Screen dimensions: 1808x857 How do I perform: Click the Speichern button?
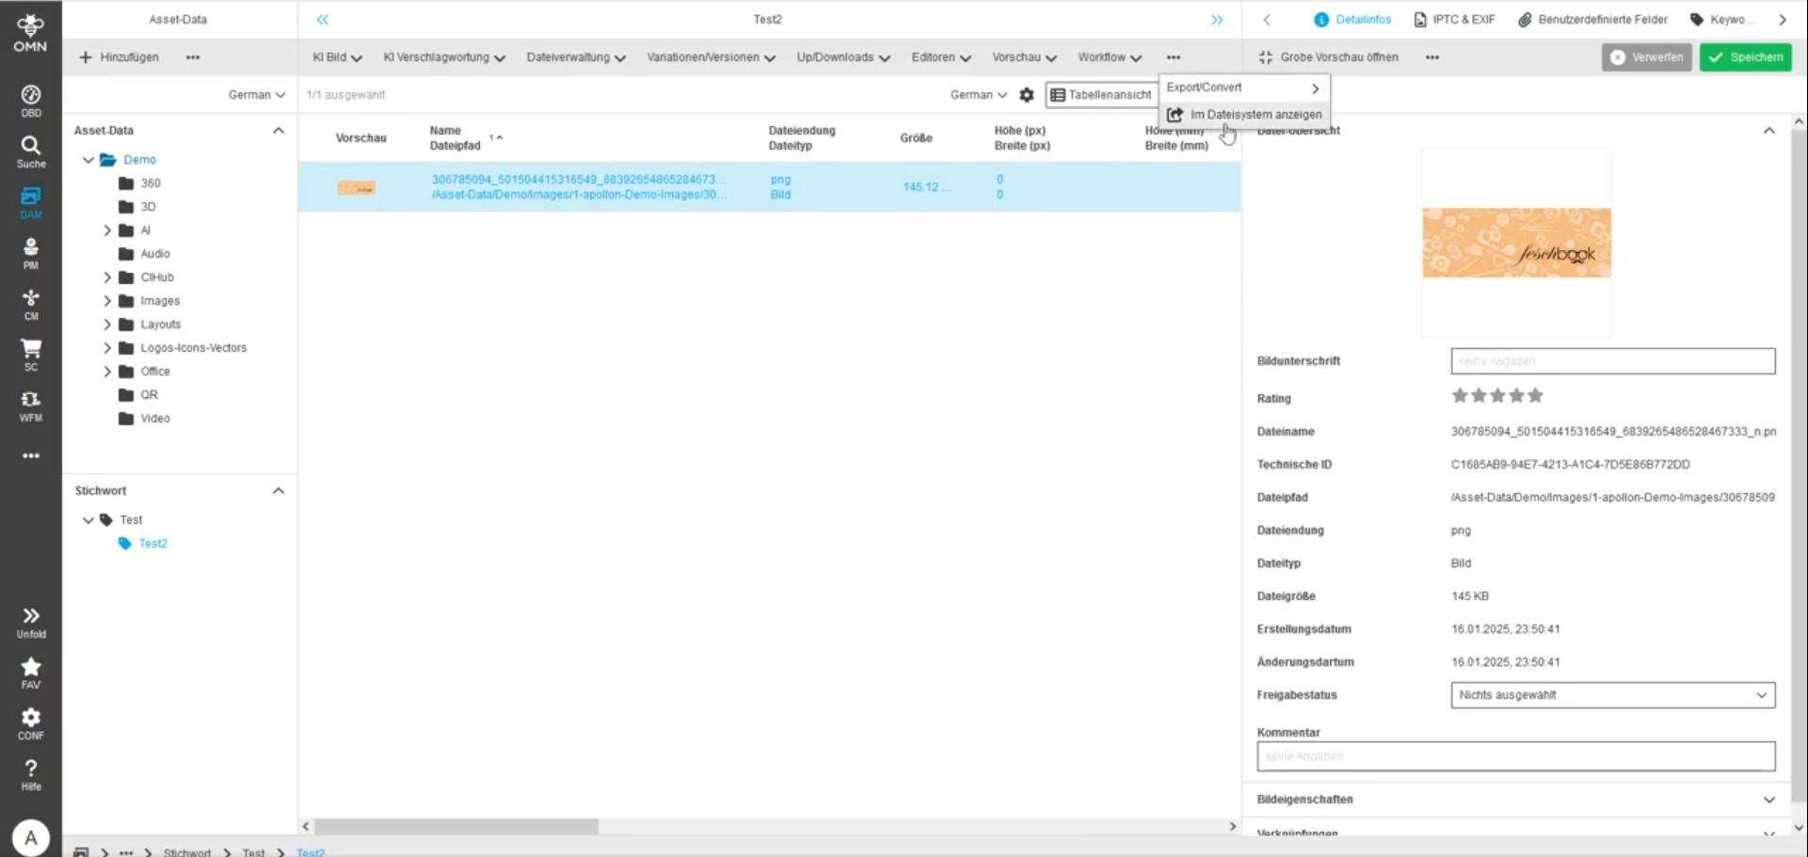1746,57
